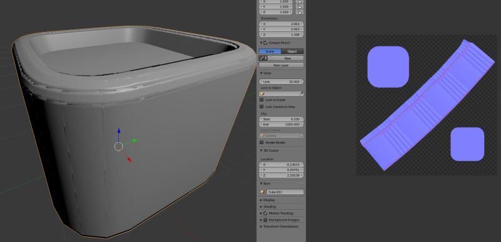Viewport: 501px width, 242px height.
Task: Click the "Lock to Object:" label
Action: tap(271, 88)
